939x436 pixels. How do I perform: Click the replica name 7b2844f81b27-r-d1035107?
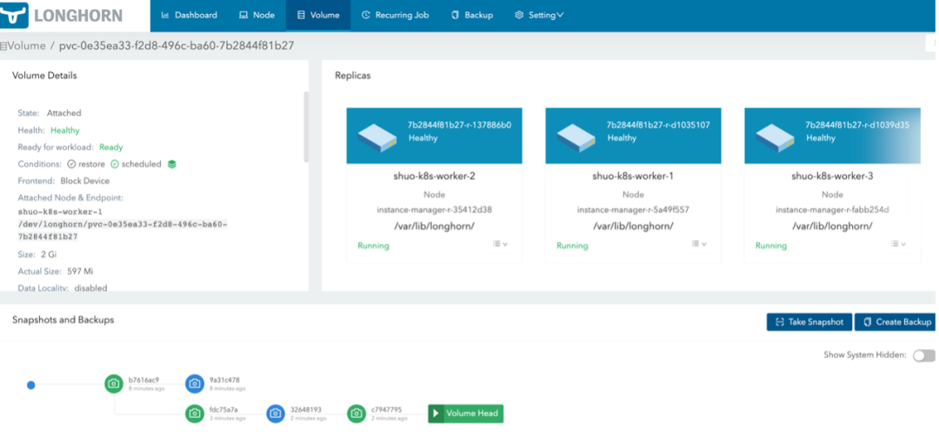(x=658, y=125)
